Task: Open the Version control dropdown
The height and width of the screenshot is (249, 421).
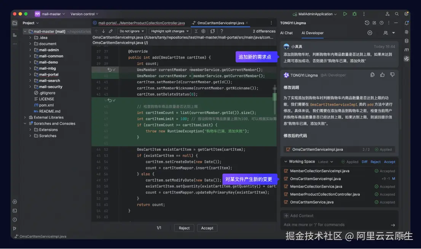Action: pos(84,14)
